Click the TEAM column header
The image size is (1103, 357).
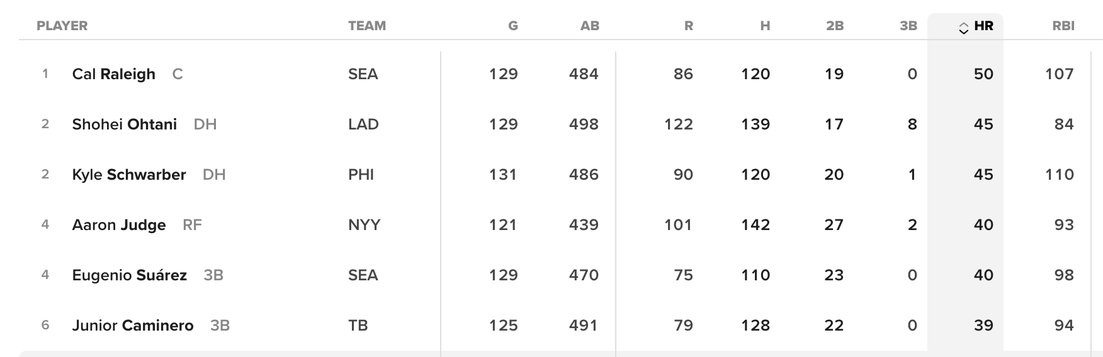(366, 26)
